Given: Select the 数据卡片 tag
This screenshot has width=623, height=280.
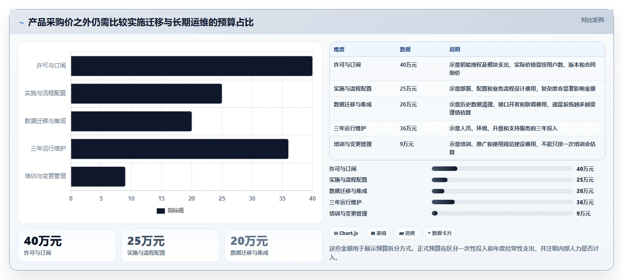Looking at the screenshot, I should pos(439,233).
